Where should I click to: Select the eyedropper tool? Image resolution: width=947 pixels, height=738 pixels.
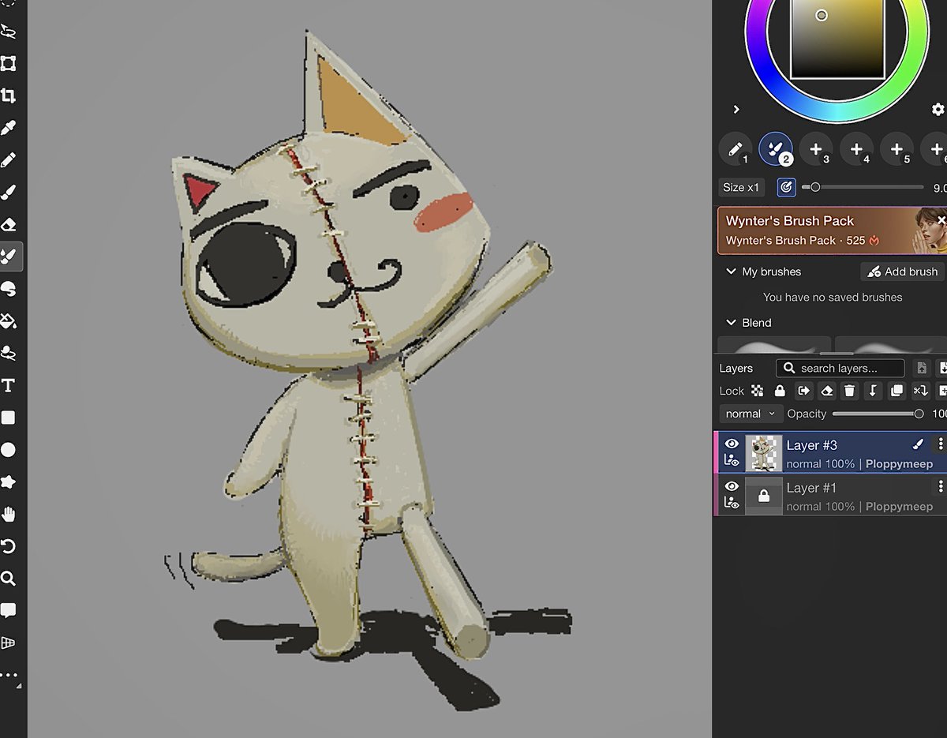9,128
